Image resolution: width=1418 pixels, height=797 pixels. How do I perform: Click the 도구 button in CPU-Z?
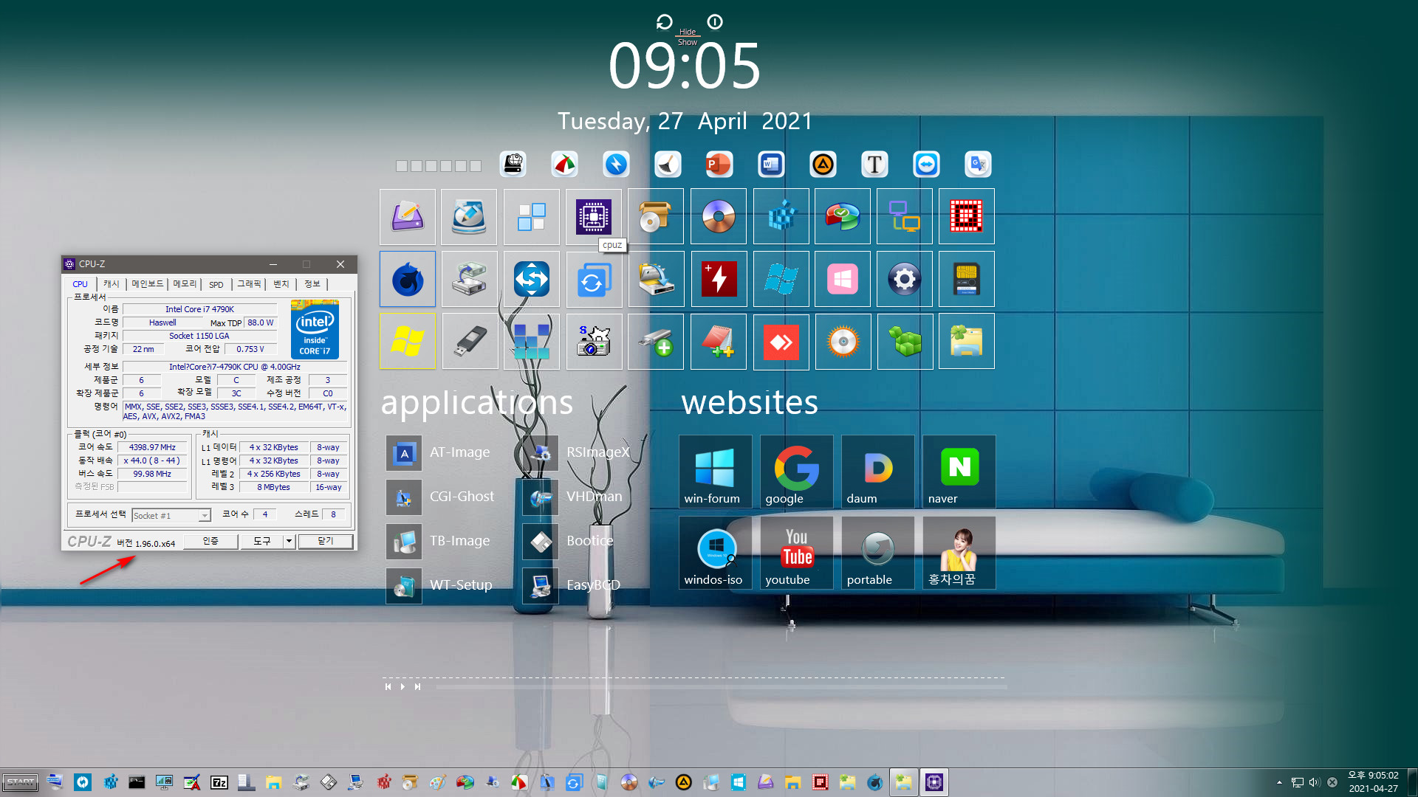coord(262,542)
